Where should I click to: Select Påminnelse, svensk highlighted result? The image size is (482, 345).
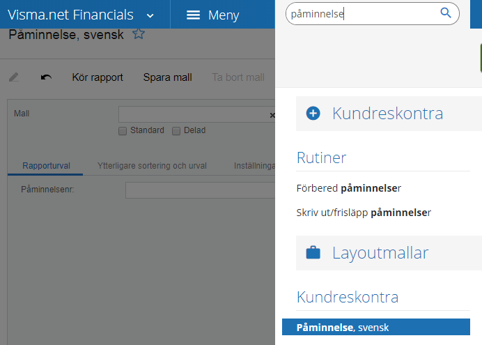[x=376, y=327]
